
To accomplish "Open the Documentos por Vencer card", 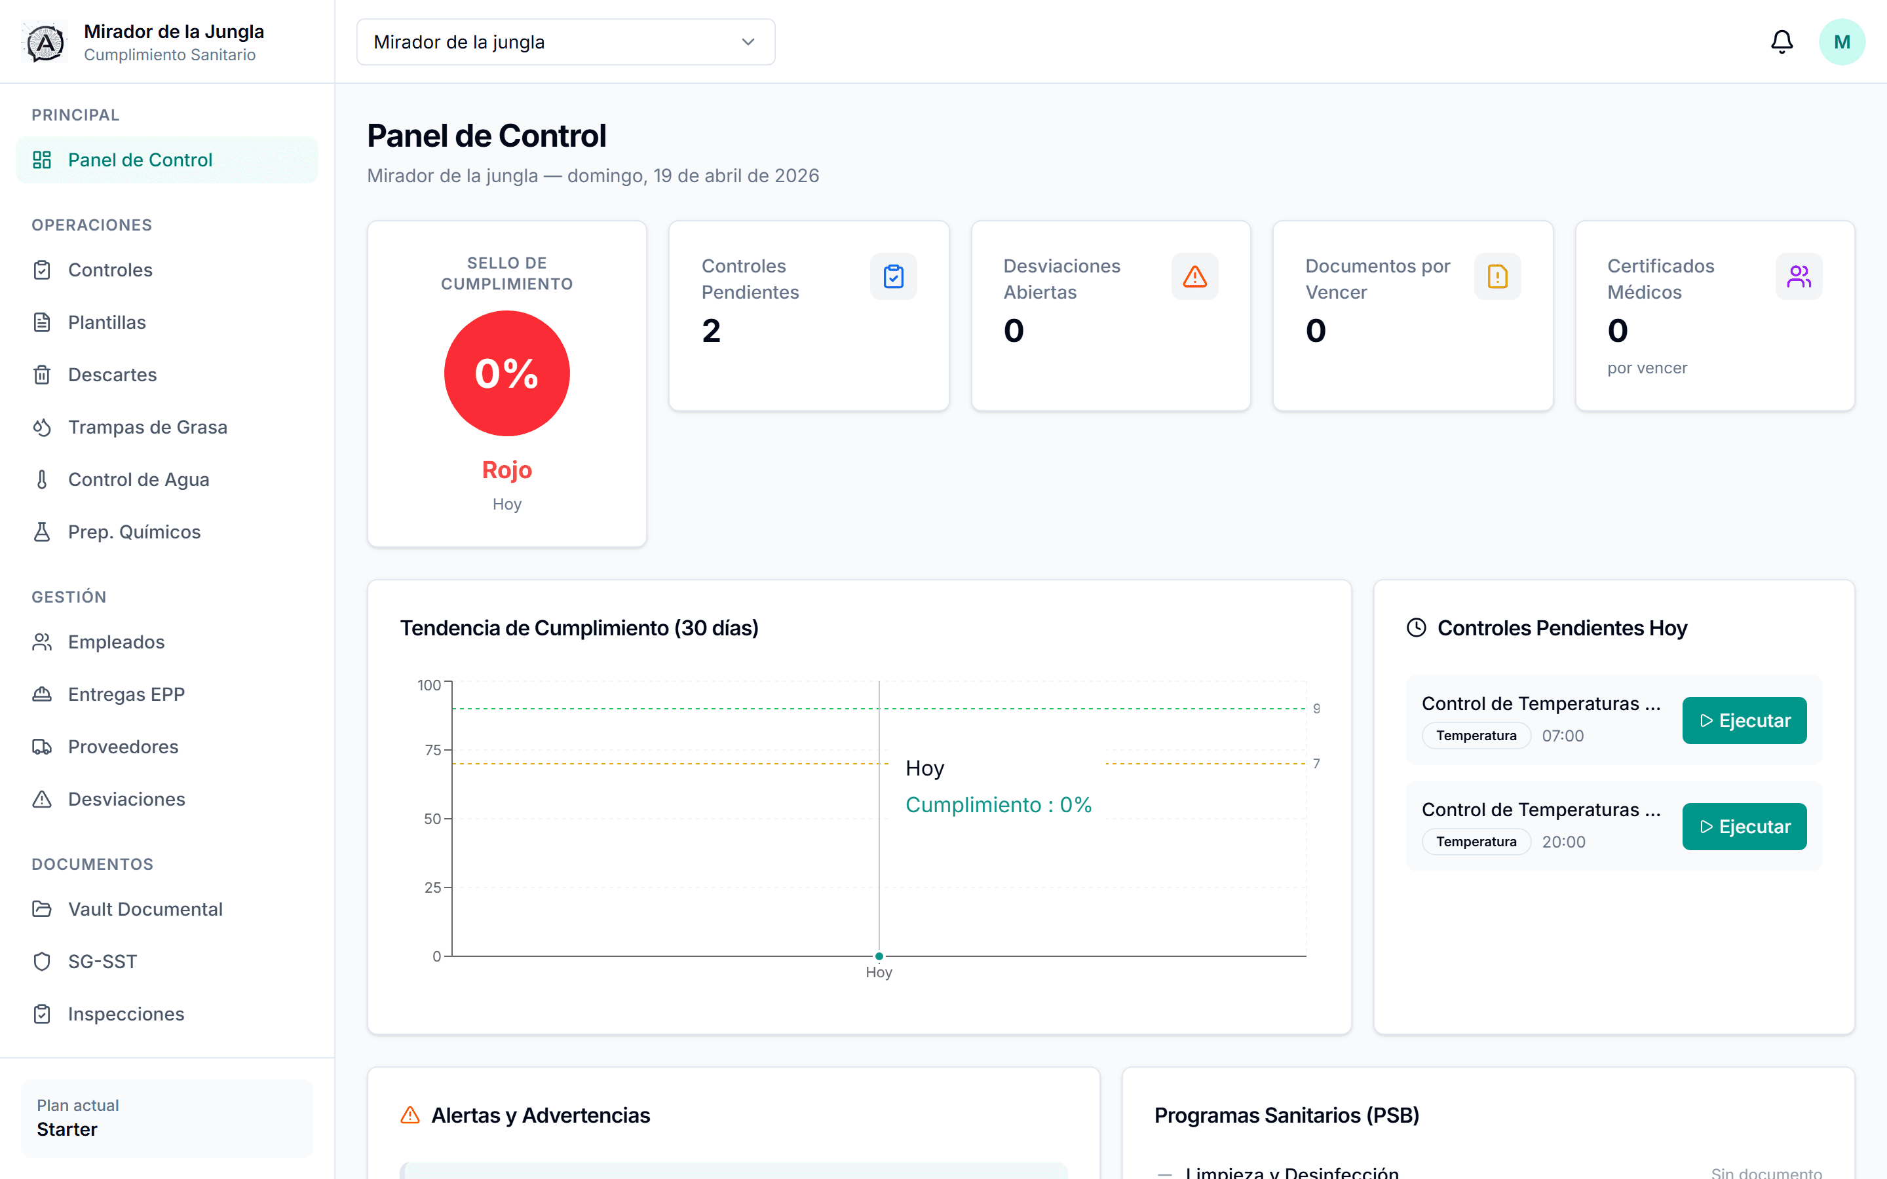I will (x=1413, y=316).
